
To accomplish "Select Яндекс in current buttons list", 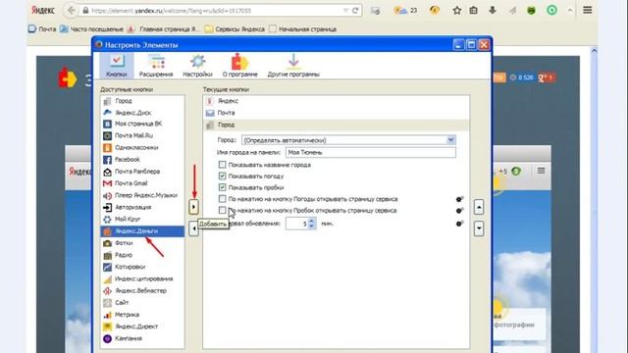I will tap(336, 101).
